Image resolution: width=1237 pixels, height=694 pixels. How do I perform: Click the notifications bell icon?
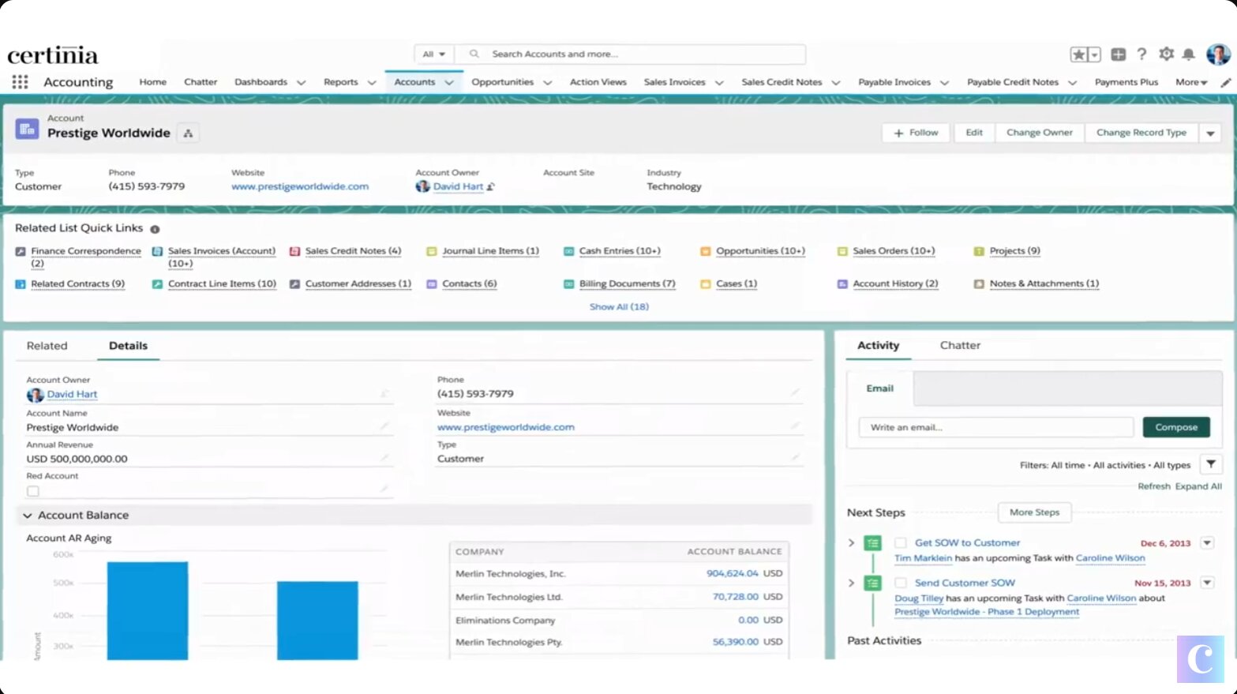click(1188, 54)
